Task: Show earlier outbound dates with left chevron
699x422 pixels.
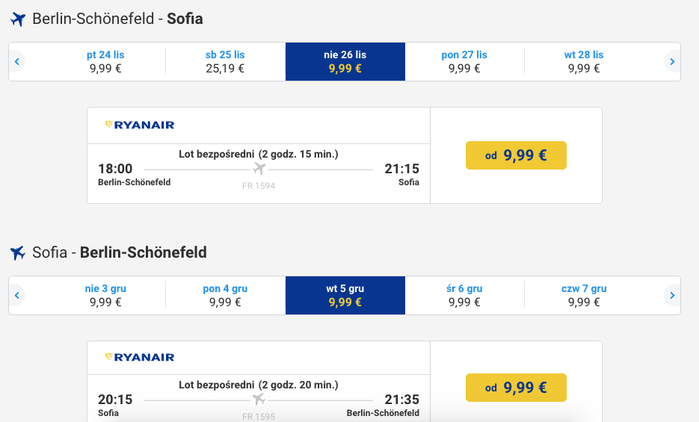Action: pyautogui.click(x=17, y=62)
